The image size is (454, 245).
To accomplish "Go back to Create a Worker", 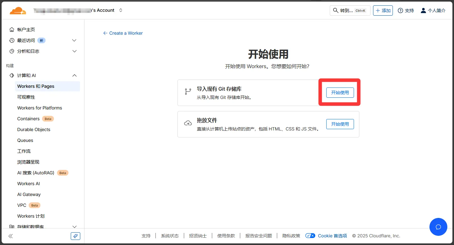I will [x=123, y=33].
